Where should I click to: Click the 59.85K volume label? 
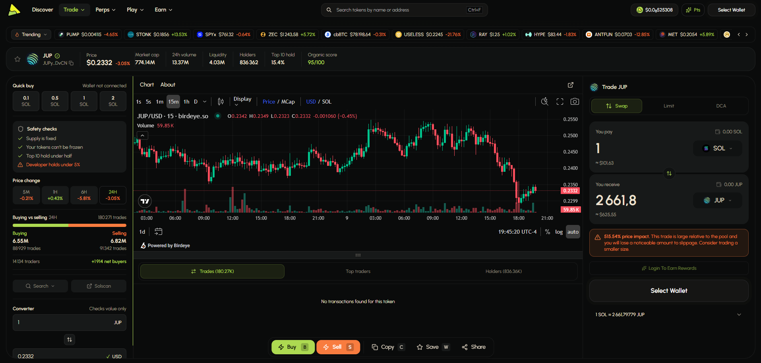571,209
